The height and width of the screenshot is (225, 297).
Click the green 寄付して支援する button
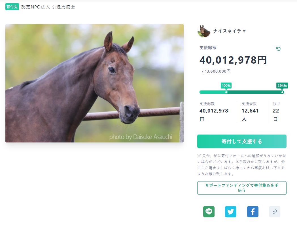(x=242, y=141)
